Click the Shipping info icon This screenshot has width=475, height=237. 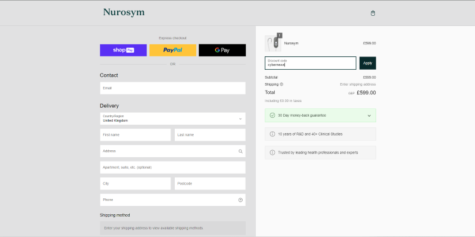pos(281,84)
